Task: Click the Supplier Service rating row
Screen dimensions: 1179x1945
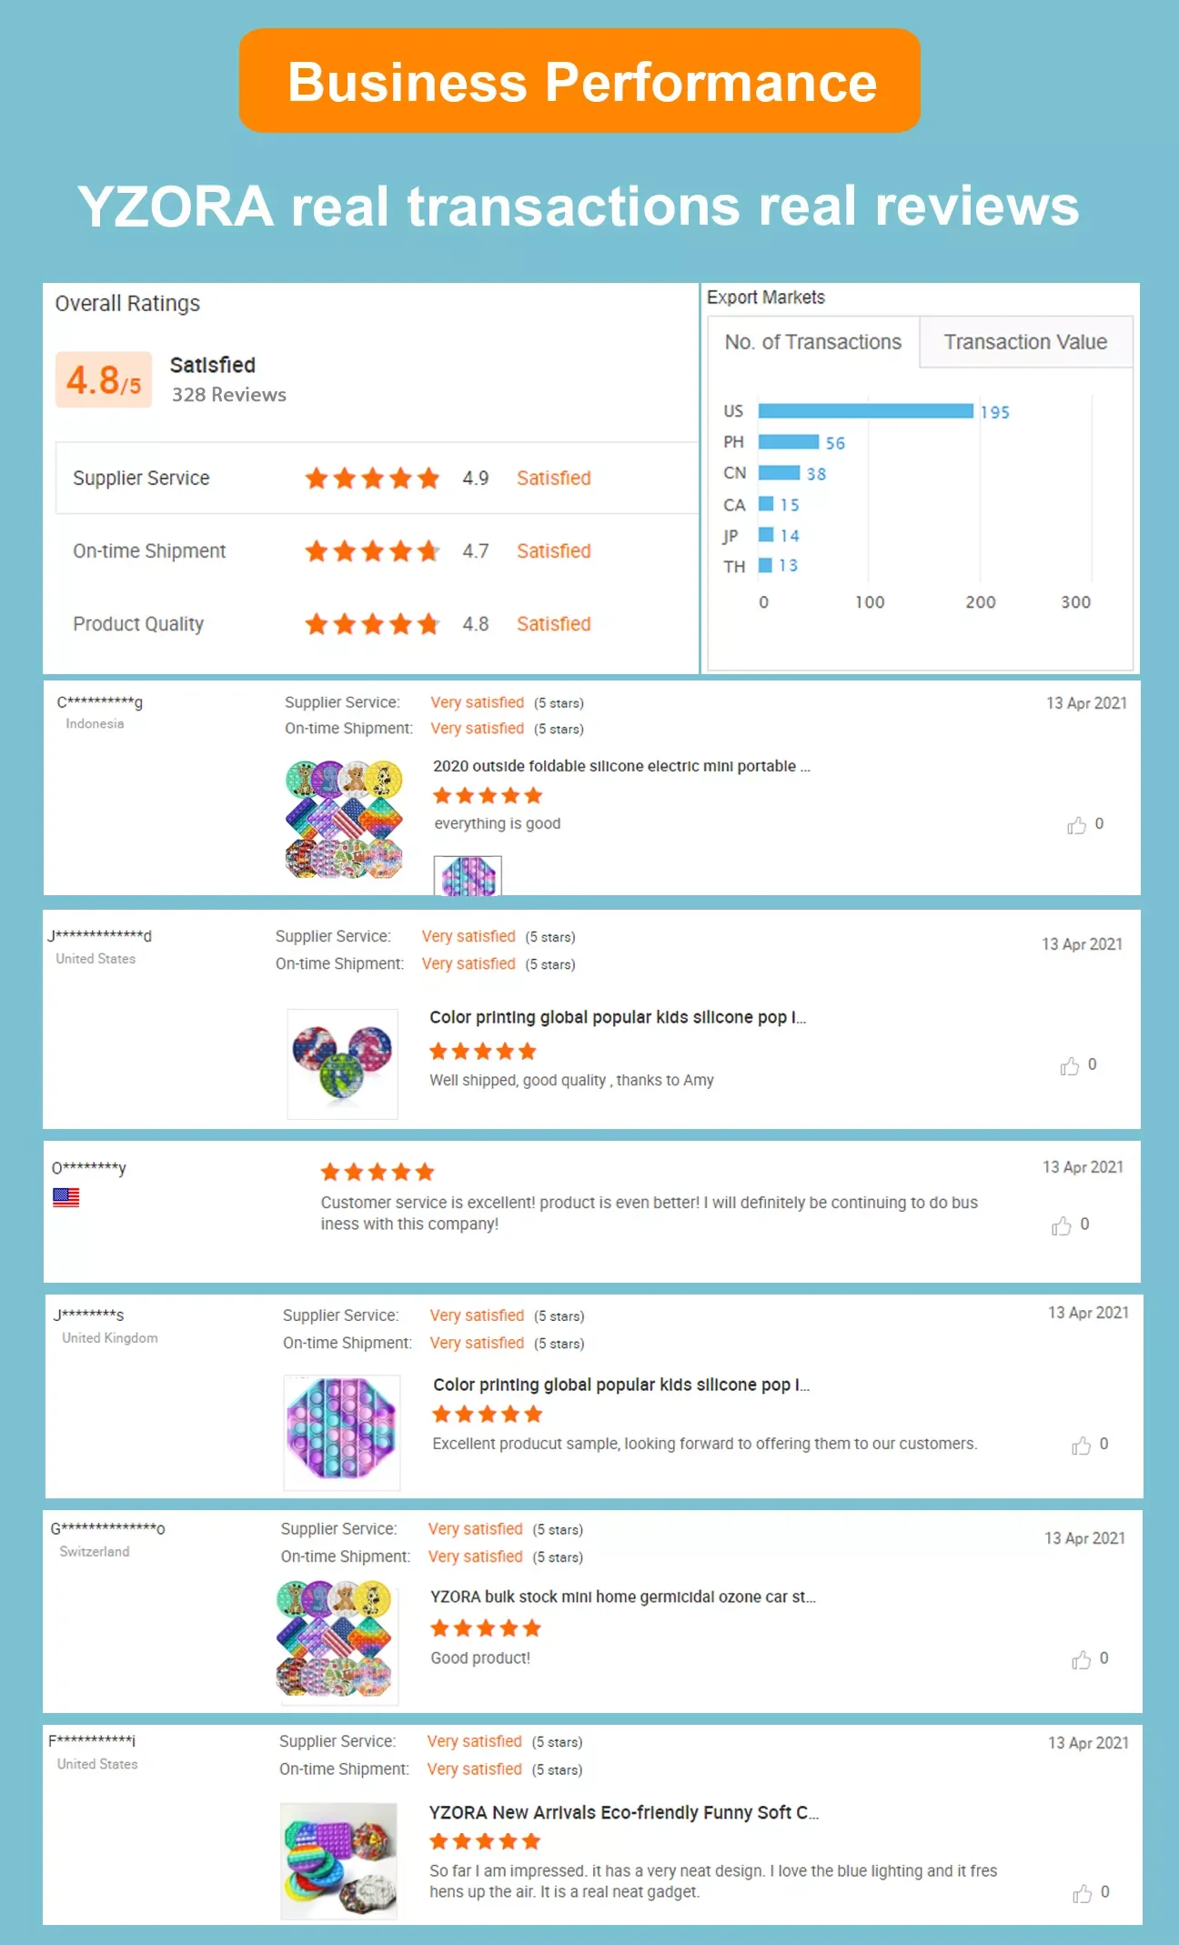Action: (377, 479)
